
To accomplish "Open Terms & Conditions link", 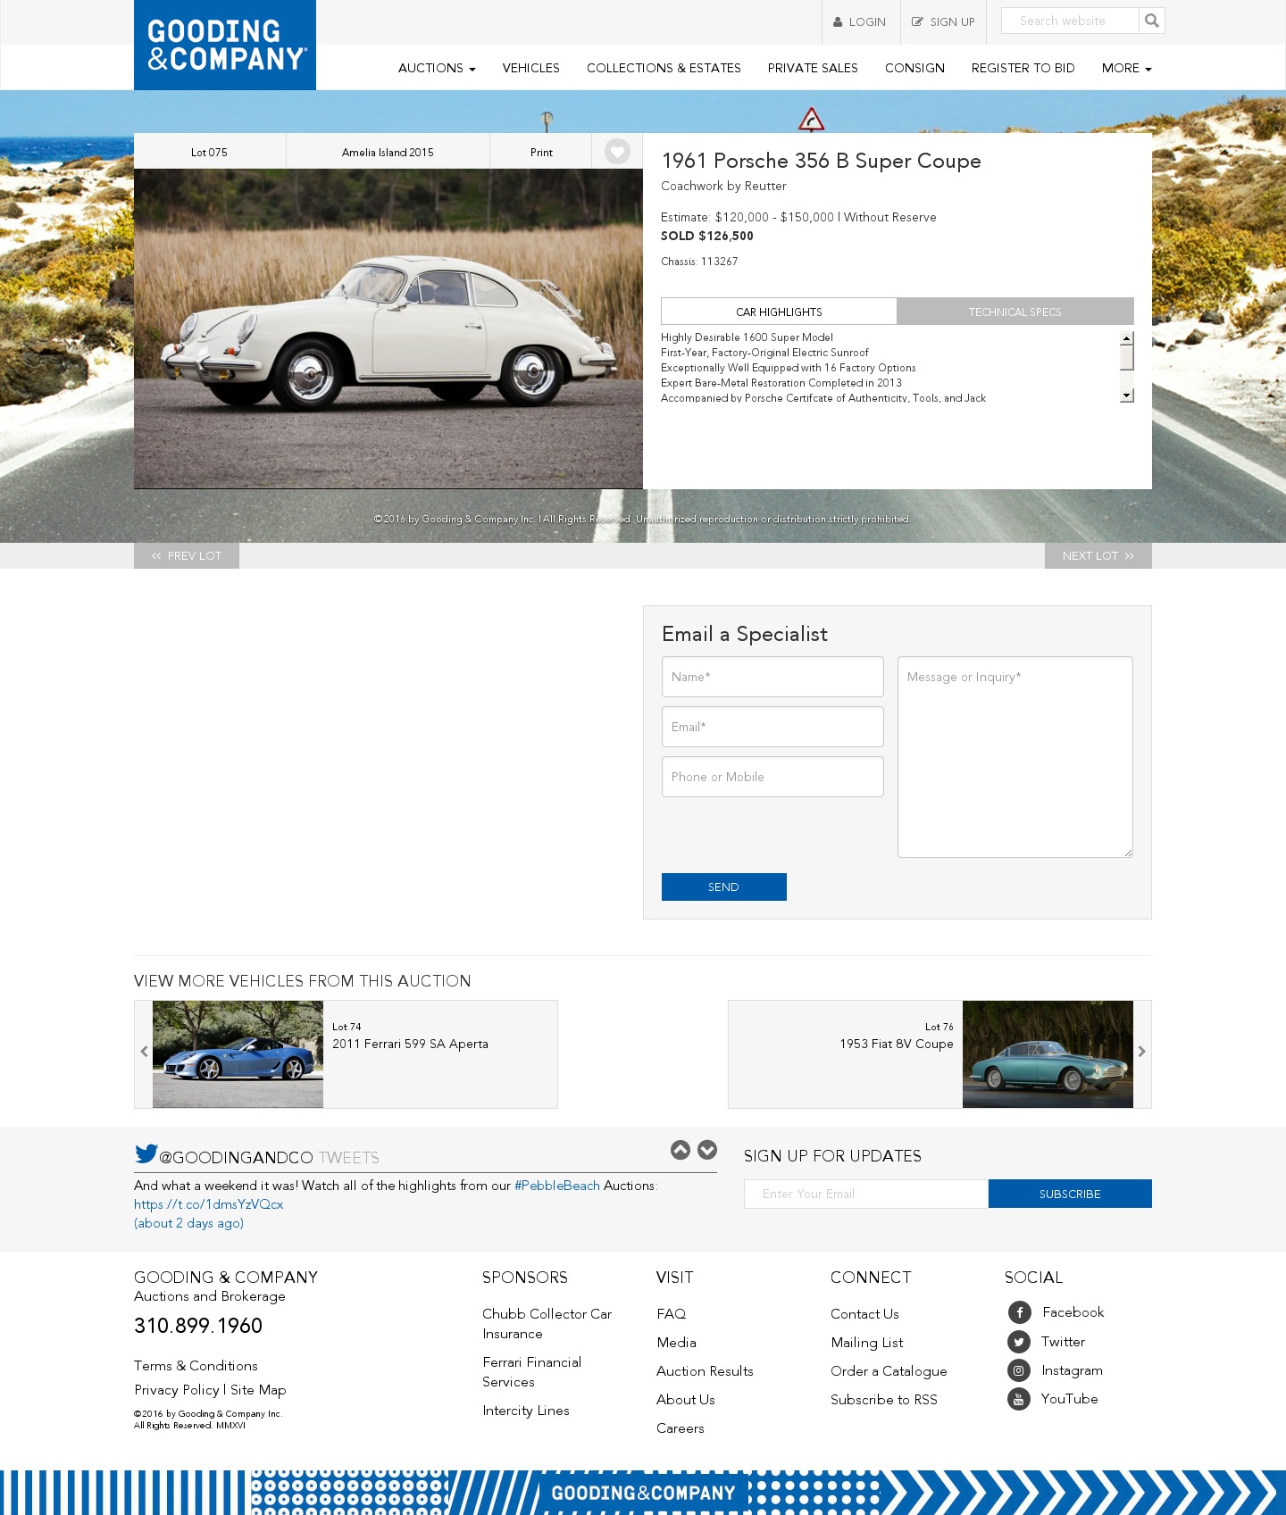I will coord(196,1366).
